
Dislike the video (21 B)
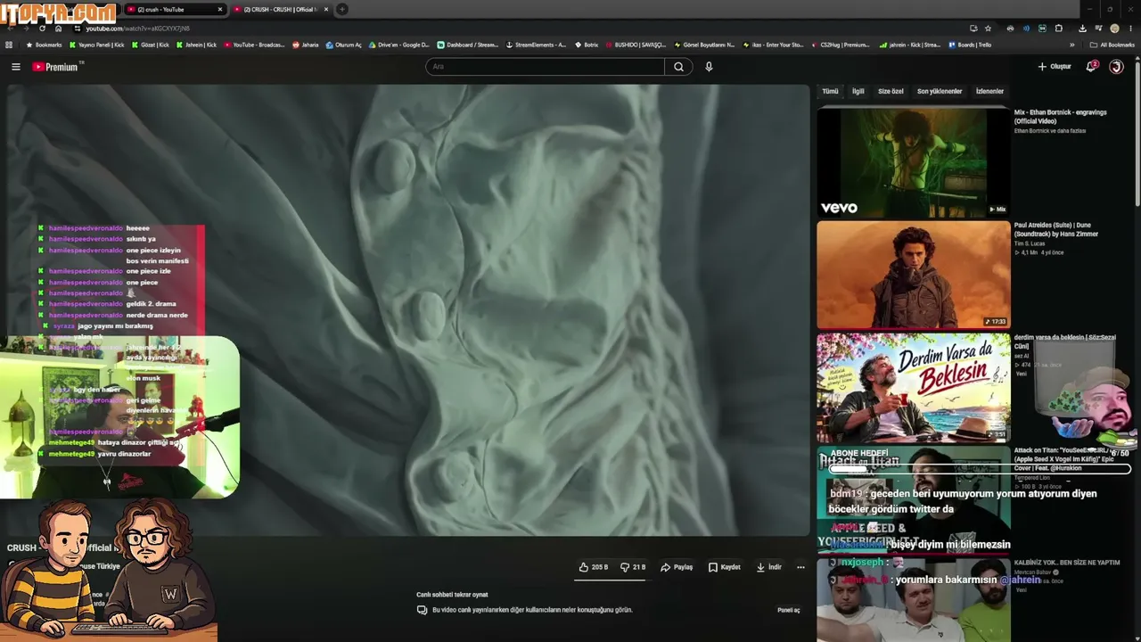point(633,567)
